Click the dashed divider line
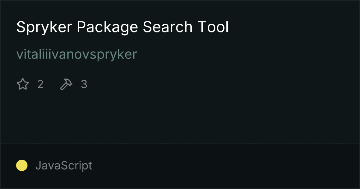Screen dimensions: 360x189 click(180, 143)
